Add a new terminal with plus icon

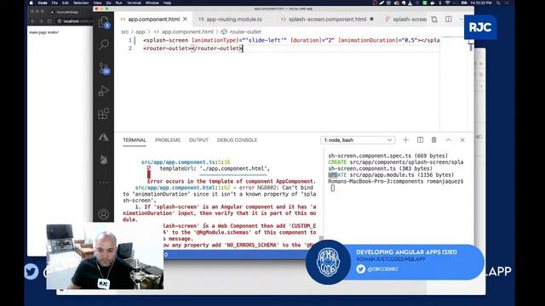(405, 139)
